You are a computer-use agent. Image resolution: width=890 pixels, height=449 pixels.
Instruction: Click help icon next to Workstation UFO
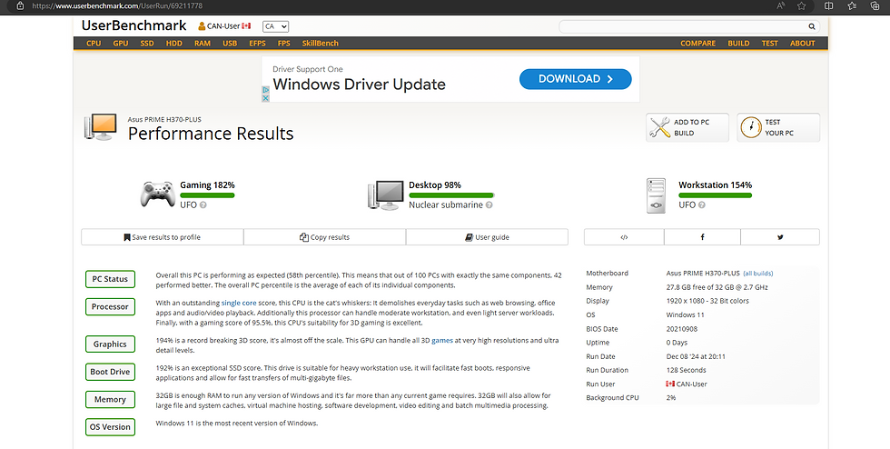(702, 205)
